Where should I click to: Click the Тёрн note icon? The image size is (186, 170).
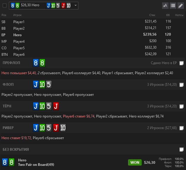182,107
